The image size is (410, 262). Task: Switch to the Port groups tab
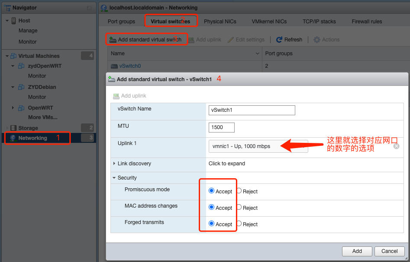coord(122,22)
